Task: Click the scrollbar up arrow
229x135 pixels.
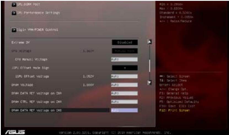Action: 149,42
